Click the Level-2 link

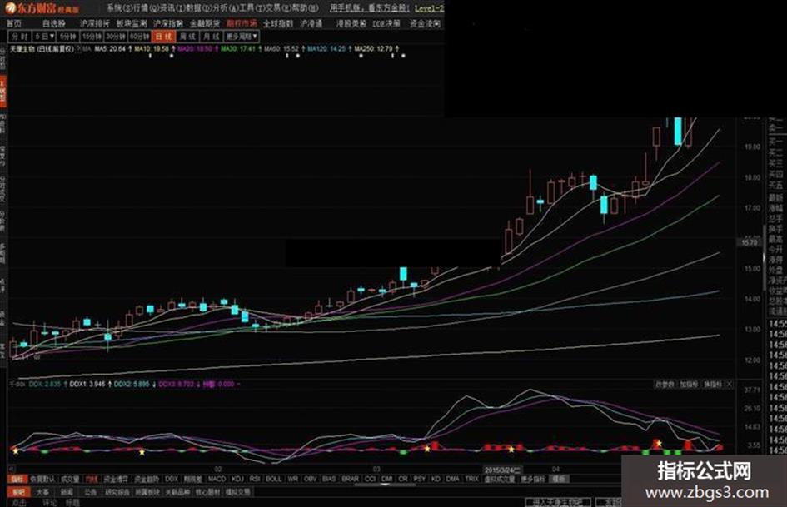click(429, 8)
